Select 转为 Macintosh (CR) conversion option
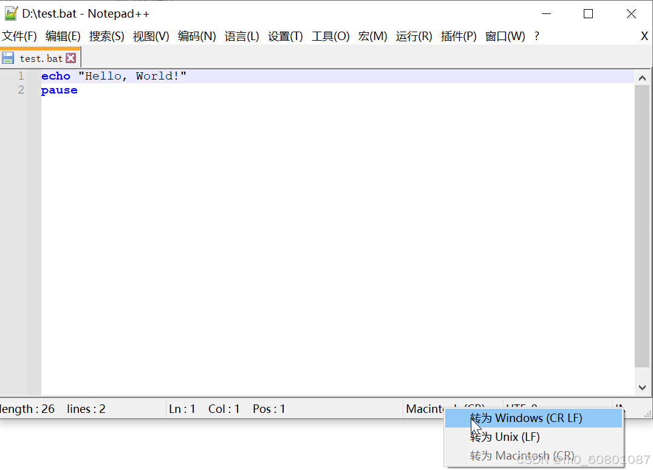 521,455
